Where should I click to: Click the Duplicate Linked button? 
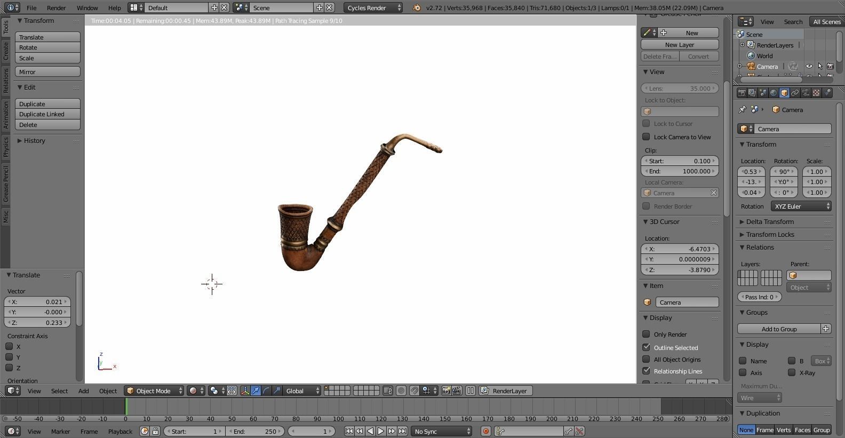47,114
